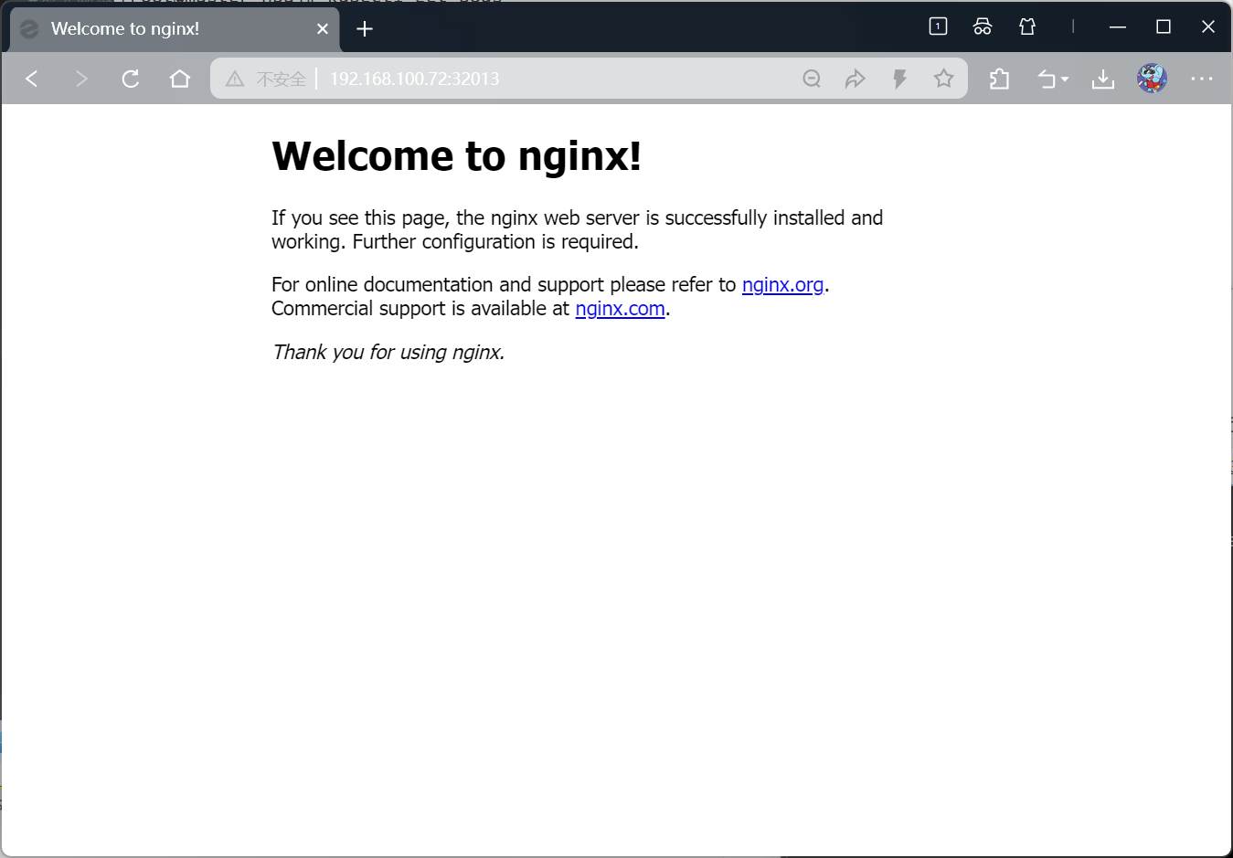
Task: Reload the nginx welcome page
Action: pyautogui.click(x=131, y=79)
